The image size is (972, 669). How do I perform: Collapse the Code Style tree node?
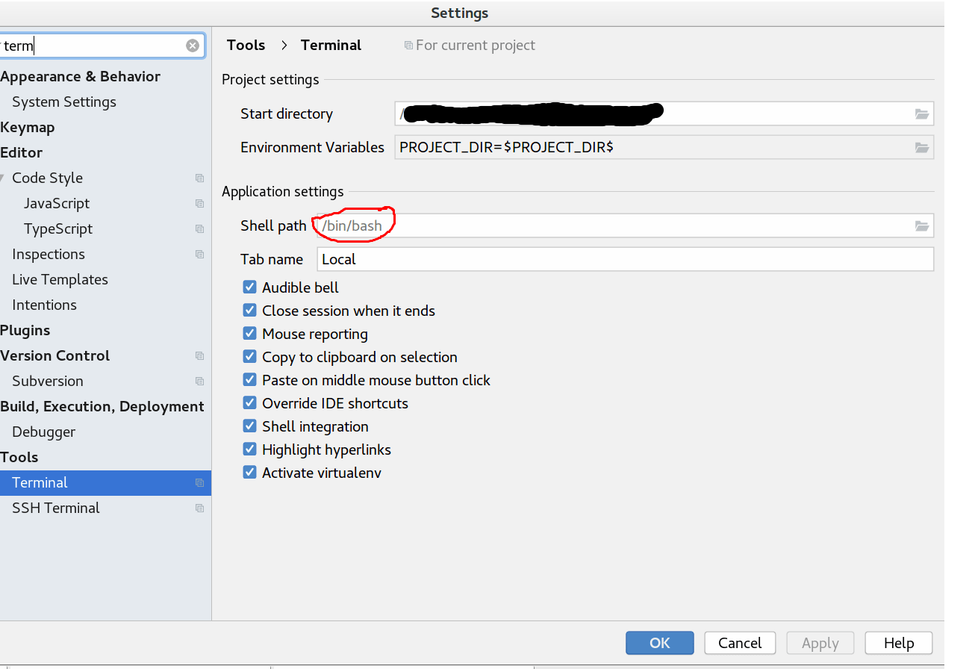point(2,178)
